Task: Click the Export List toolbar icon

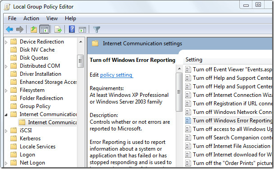Action: 58,29
